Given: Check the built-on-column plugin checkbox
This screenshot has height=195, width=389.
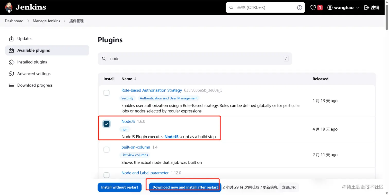Looking at the screenshot, I should click(x=107, y=150).
